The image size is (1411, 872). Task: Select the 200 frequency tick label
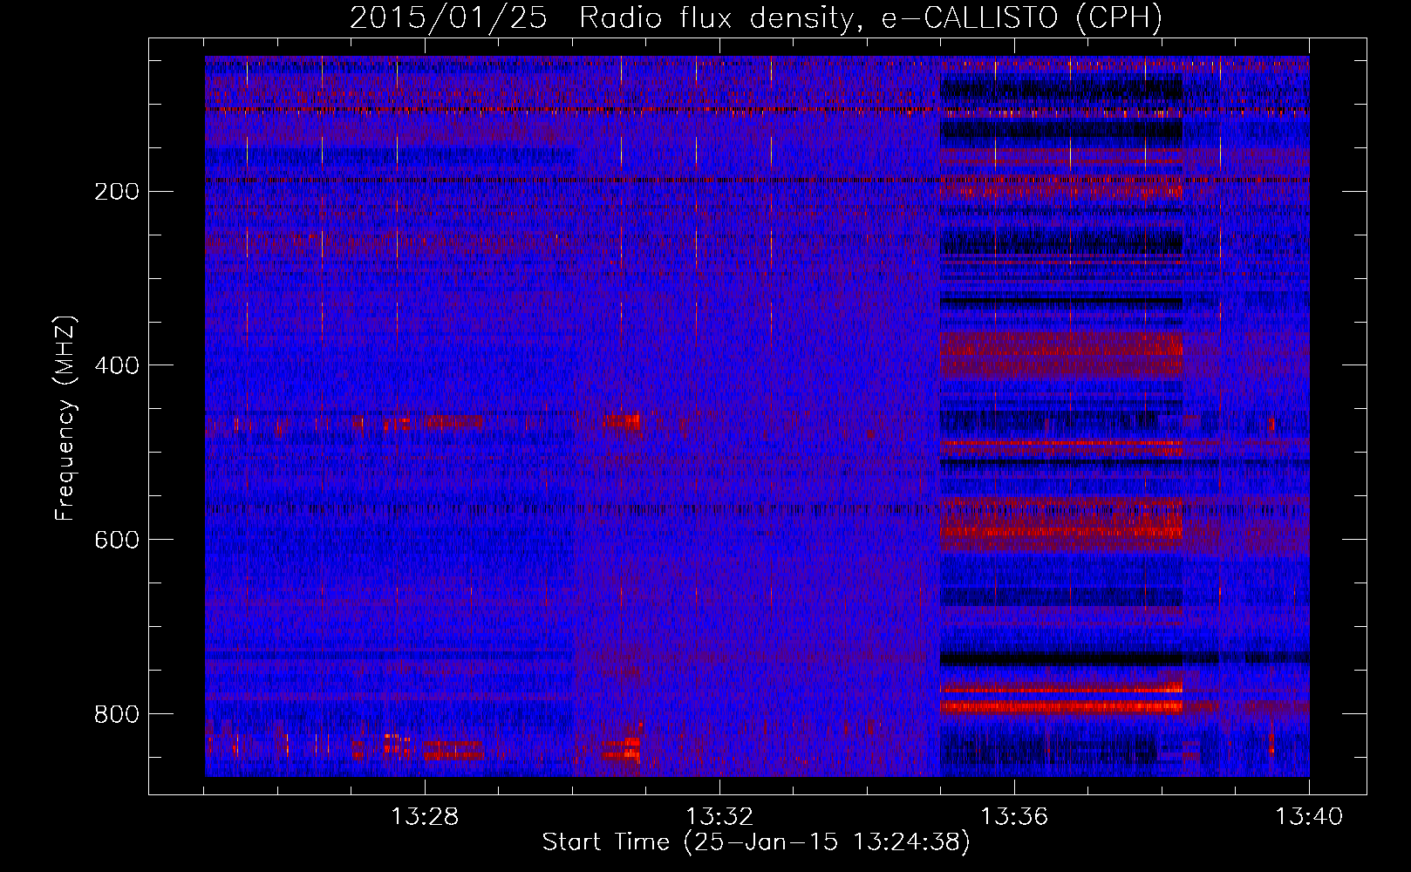coord(116,191)
